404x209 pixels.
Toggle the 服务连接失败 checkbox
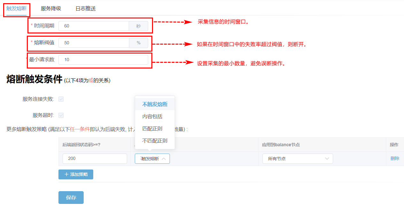pyautogui.click(x=61, y=99)
